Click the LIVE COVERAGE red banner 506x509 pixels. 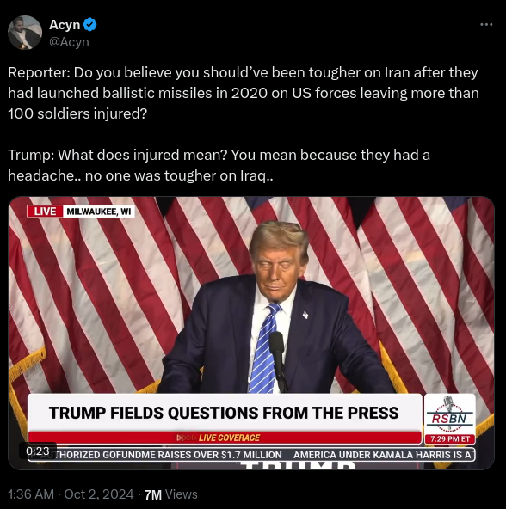225,438
